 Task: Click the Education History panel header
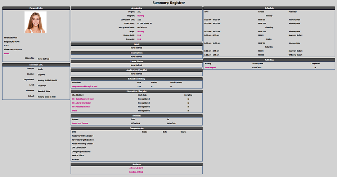coord(136,79)
